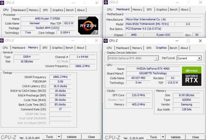Click the GPU memory size 8.00 GBytes
The width and height of the screenshot is (206, 140).
point(187,95)
